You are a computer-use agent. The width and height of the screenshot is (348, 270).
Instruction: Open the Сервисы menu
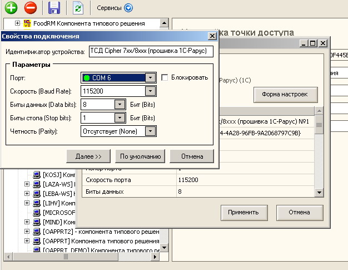pos(115,8)
